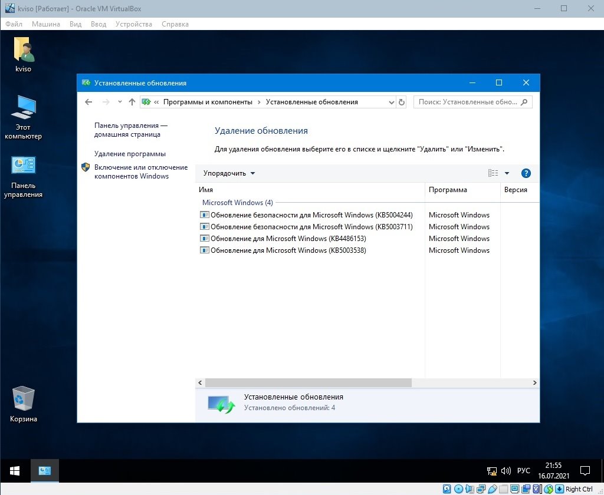Go back with the left arrow button
The width and height of the screenshot is (604, 495).
pyautogui.click(x=88, y=102)
